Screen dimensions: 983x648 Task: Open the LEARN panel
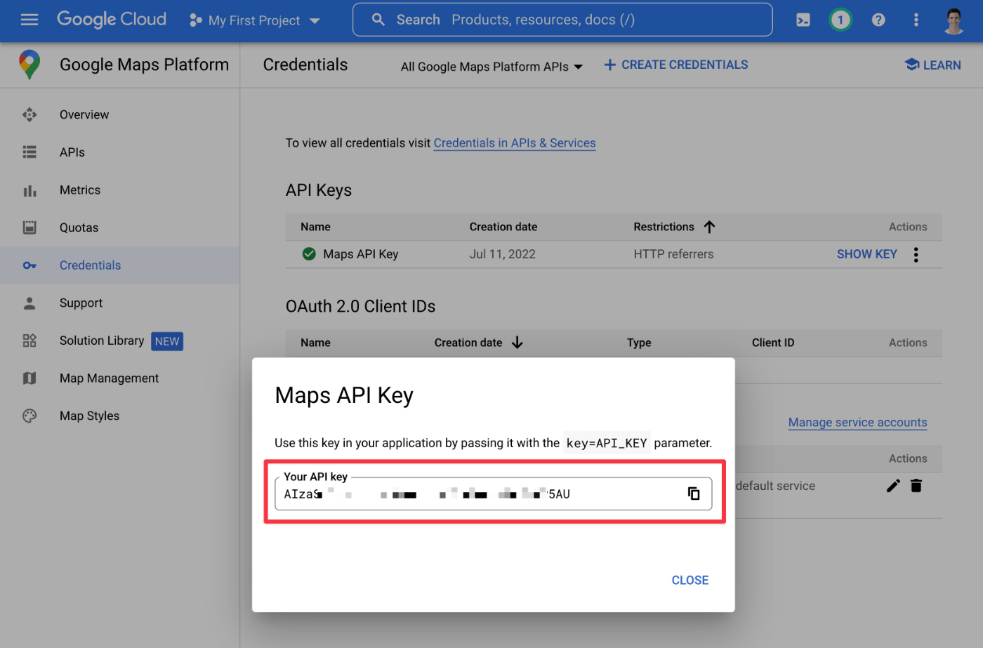coord(932,65)
